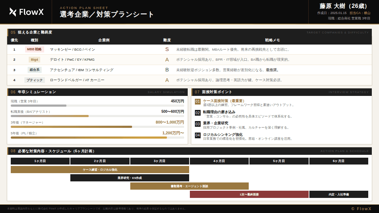Select the 4ヶ月目 column header
Image resolution: width=379 pixels, height=213 pixels.
[219, 161]
